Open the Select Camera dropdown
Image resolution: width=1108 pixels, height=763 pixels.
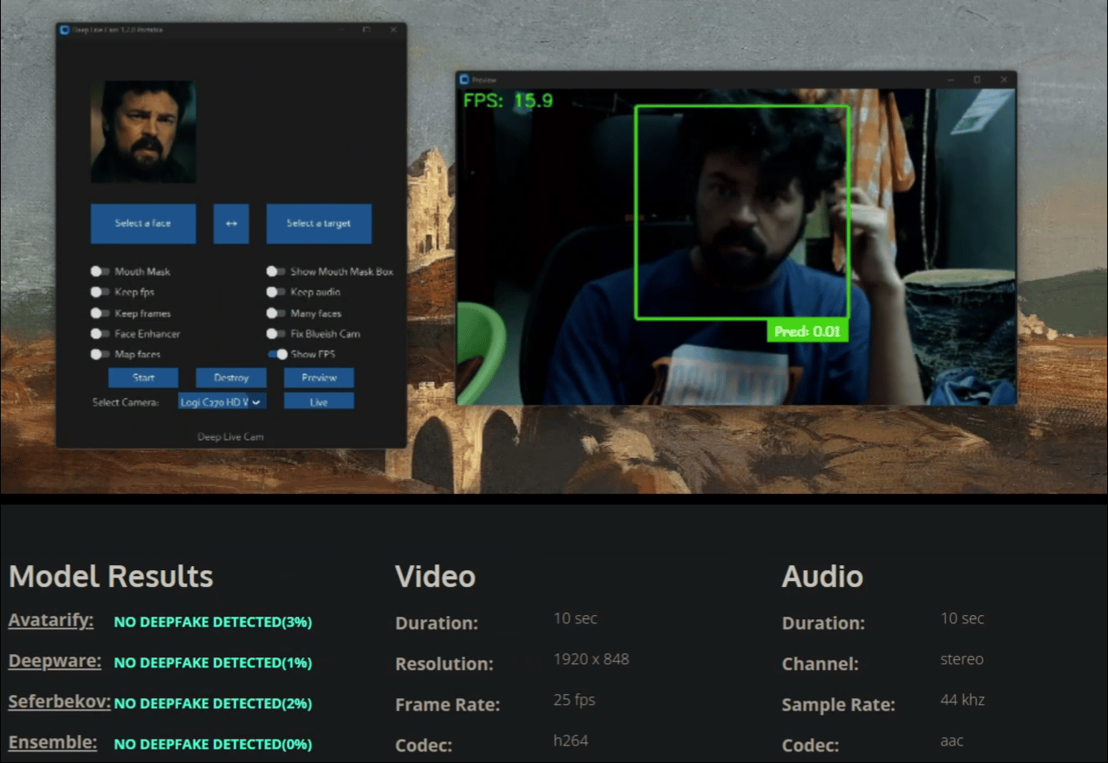click(x=222, y=402)
